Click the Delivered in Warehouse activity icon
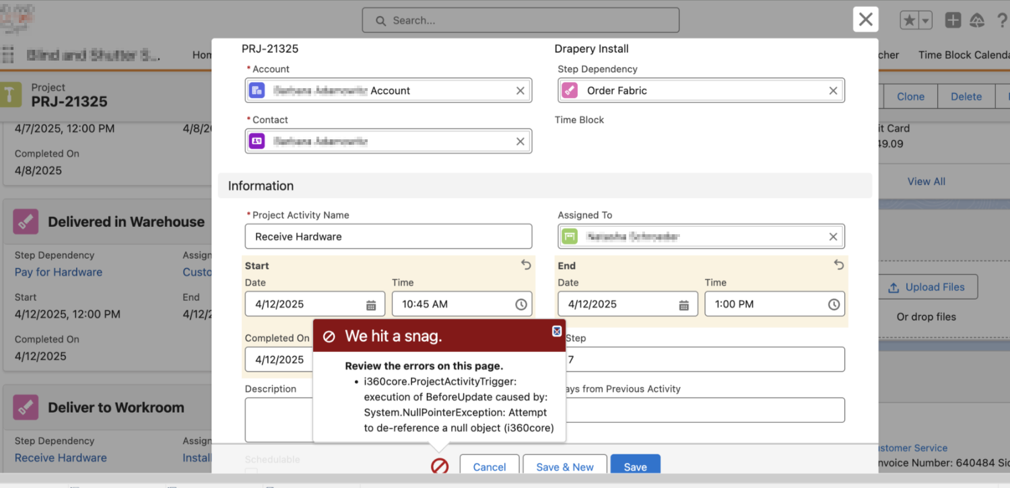 point(26,221)
